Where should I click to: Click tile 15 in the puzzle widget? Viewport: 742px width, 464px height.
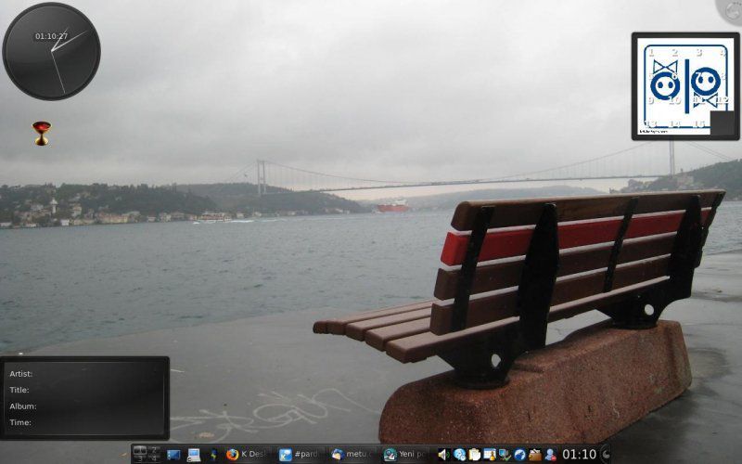(698, 123)
